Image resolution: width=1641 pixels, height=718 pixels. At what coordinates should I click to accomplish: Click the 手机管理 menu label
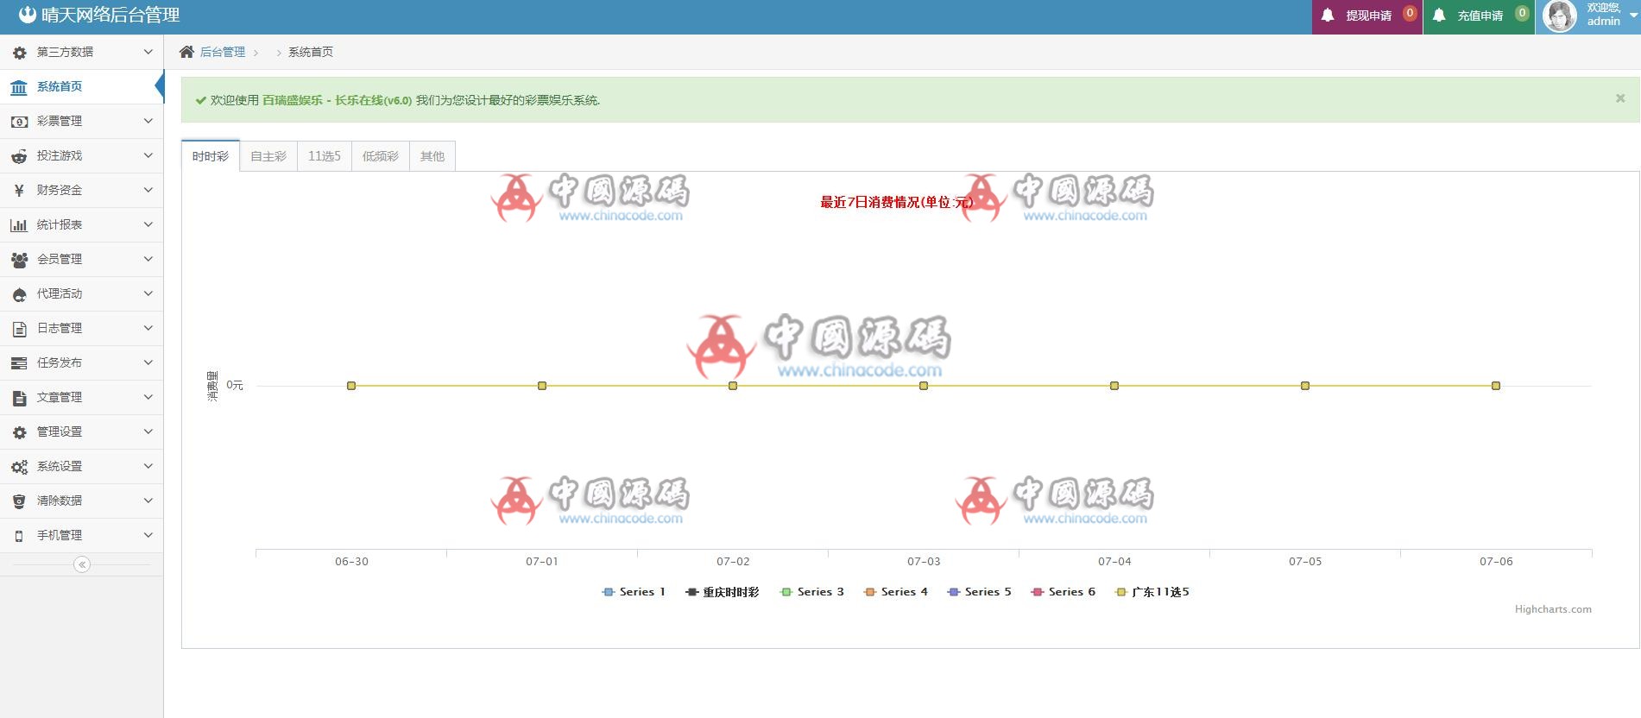click(x=60, y=535)
